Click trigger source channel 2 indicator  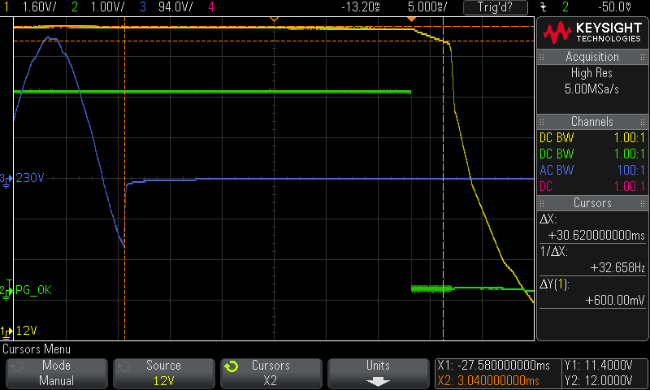pos(565,6)
